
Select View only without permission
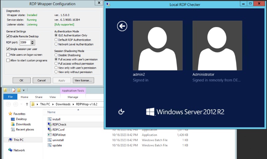(x=56, y=72)
